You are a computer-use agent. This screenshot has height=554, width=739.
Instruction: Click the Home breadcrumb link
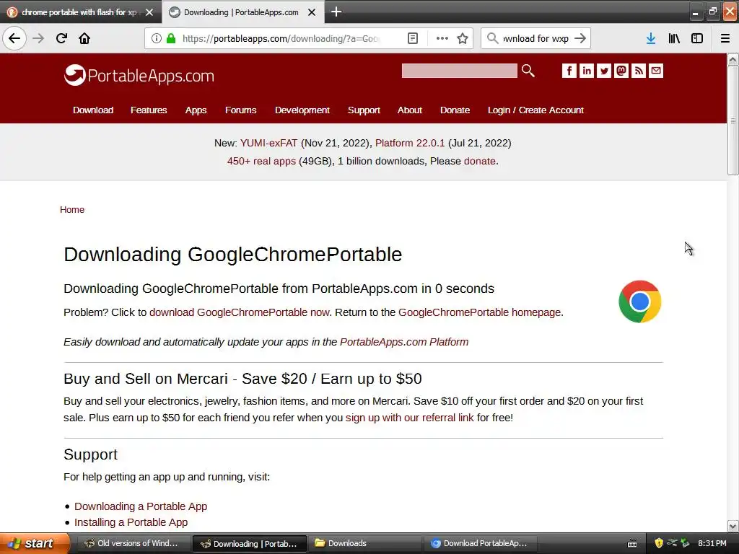72,210
